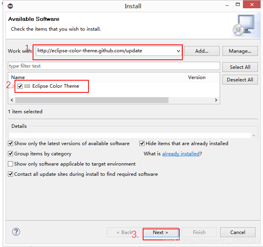This screenshot has width=263, height=247.
Task: Open the already installed link
Action: [181, 154]
